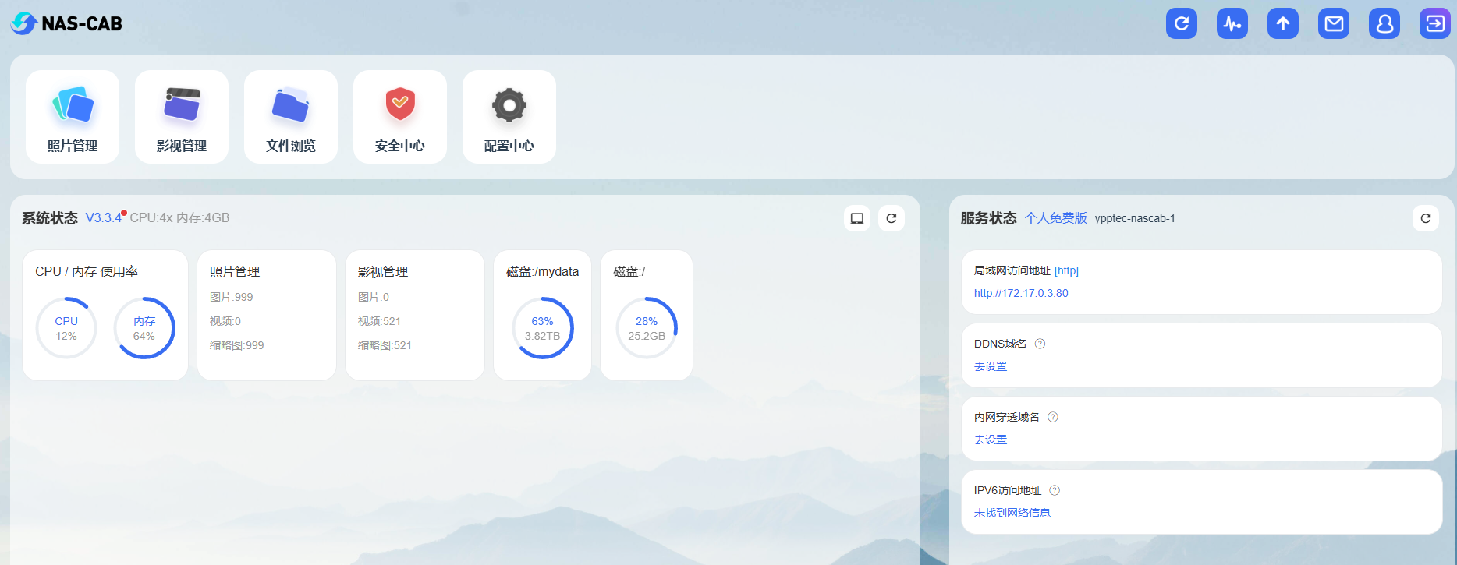1457x565 pixels.
Task: Click 视频:521 in video stats
Action: 379,321
